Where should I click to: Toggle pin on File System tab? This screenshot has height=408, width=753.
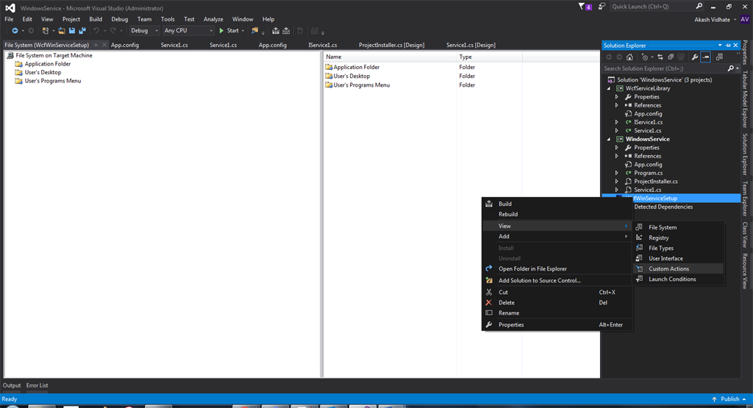(96, 45)
